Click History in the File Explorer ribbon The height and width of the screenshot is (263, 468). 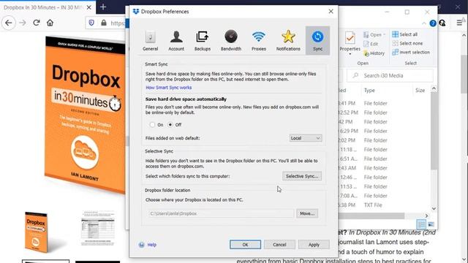(x=374, y=53)
